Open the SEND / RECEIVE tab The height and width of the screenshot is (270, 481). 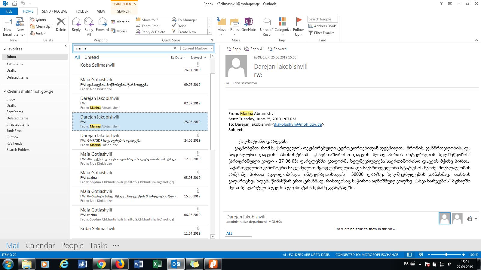[x=54, y=11]
